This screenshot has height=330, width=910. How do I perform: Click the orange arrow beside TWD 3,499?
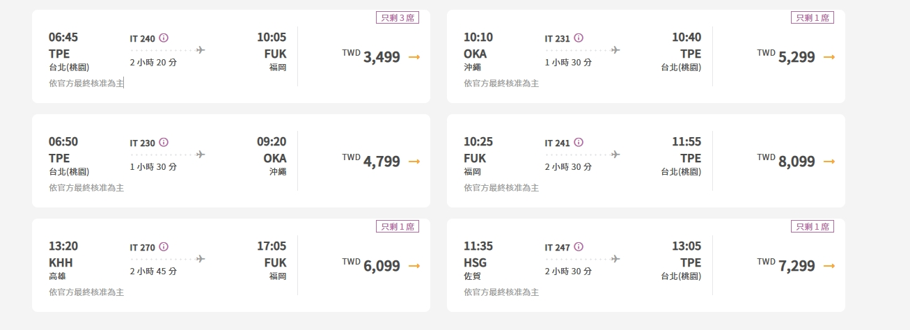(x=414, y=57)
